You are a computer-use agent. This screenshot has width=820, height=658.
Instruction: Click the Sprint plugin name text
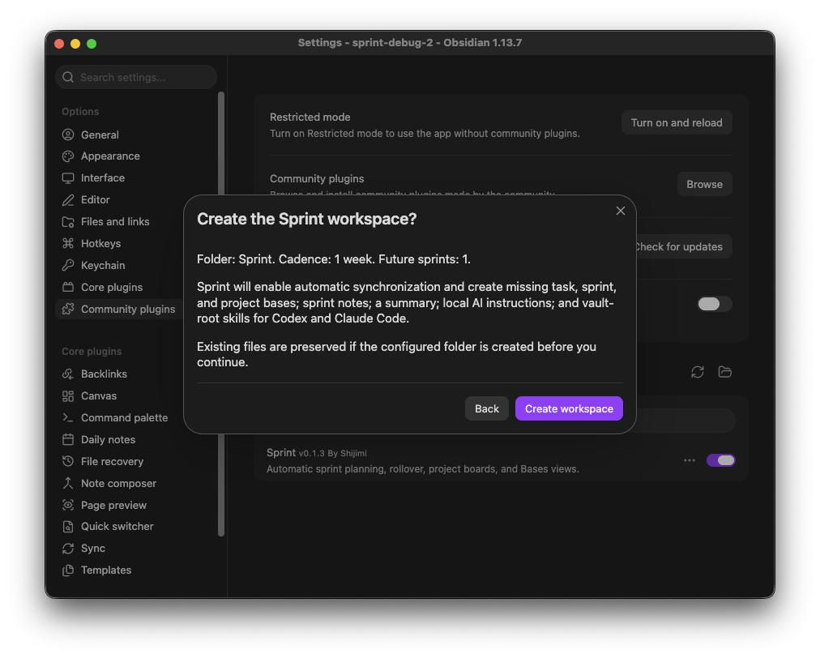pyautogui.click(x=281, y=452)
